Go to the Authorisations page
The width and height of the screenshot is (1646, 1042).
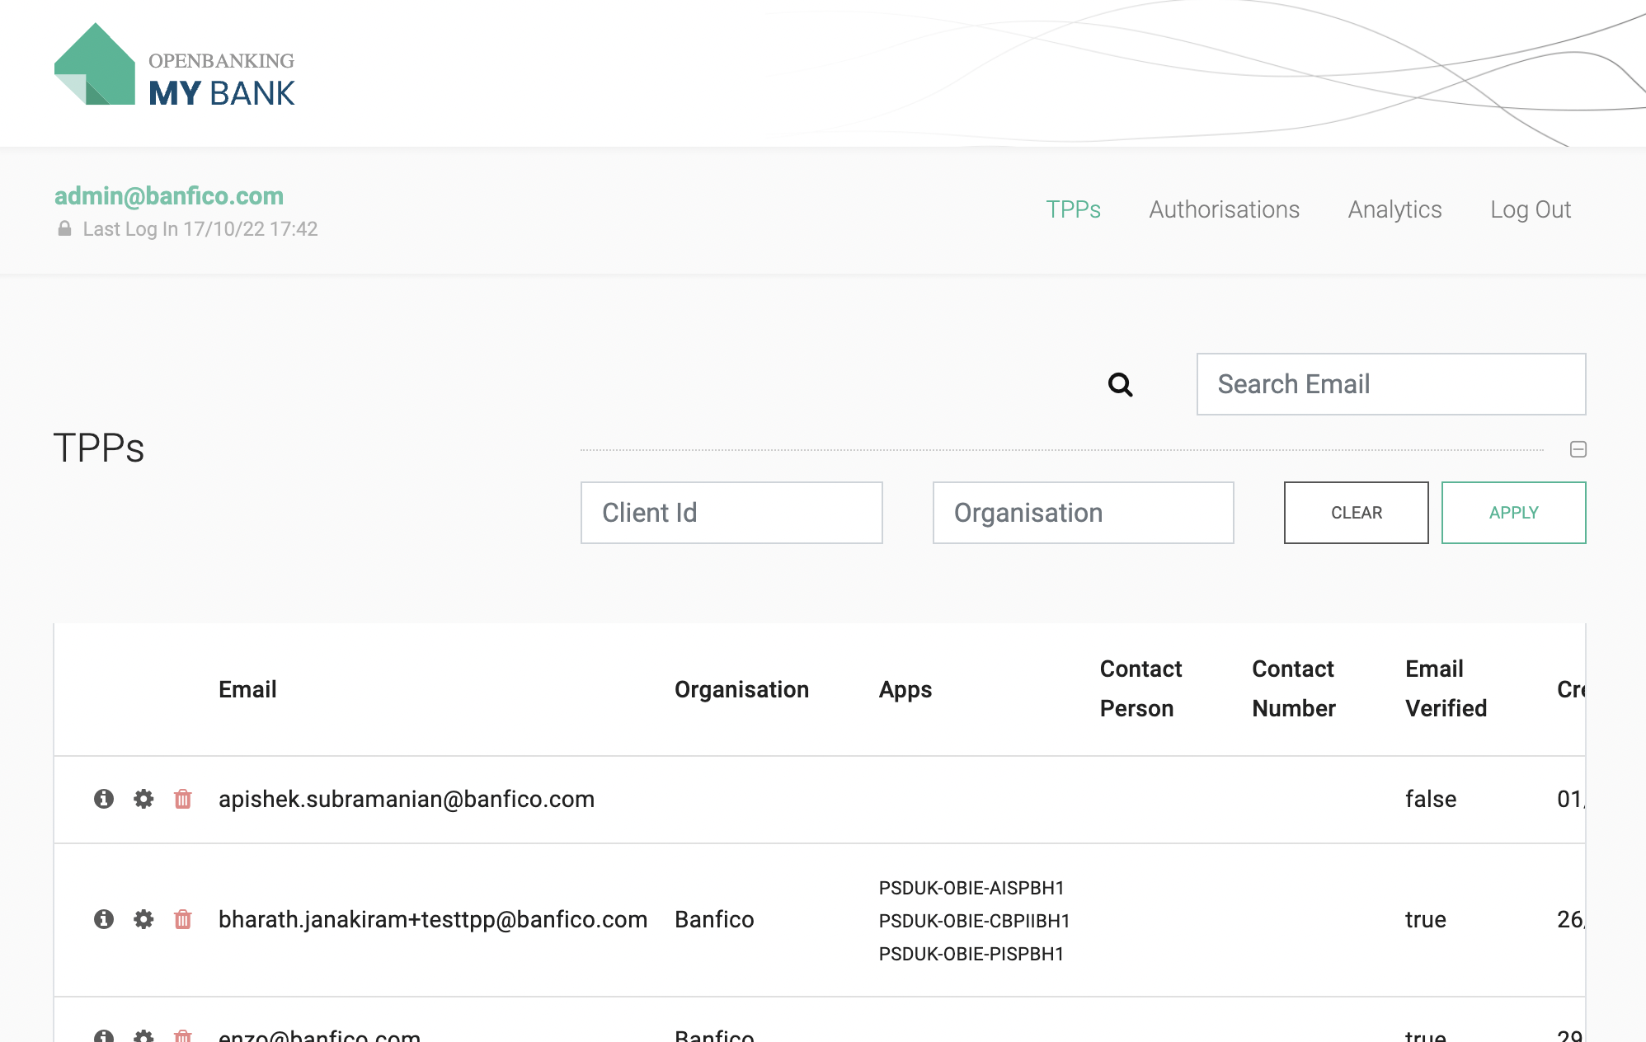1224,209
